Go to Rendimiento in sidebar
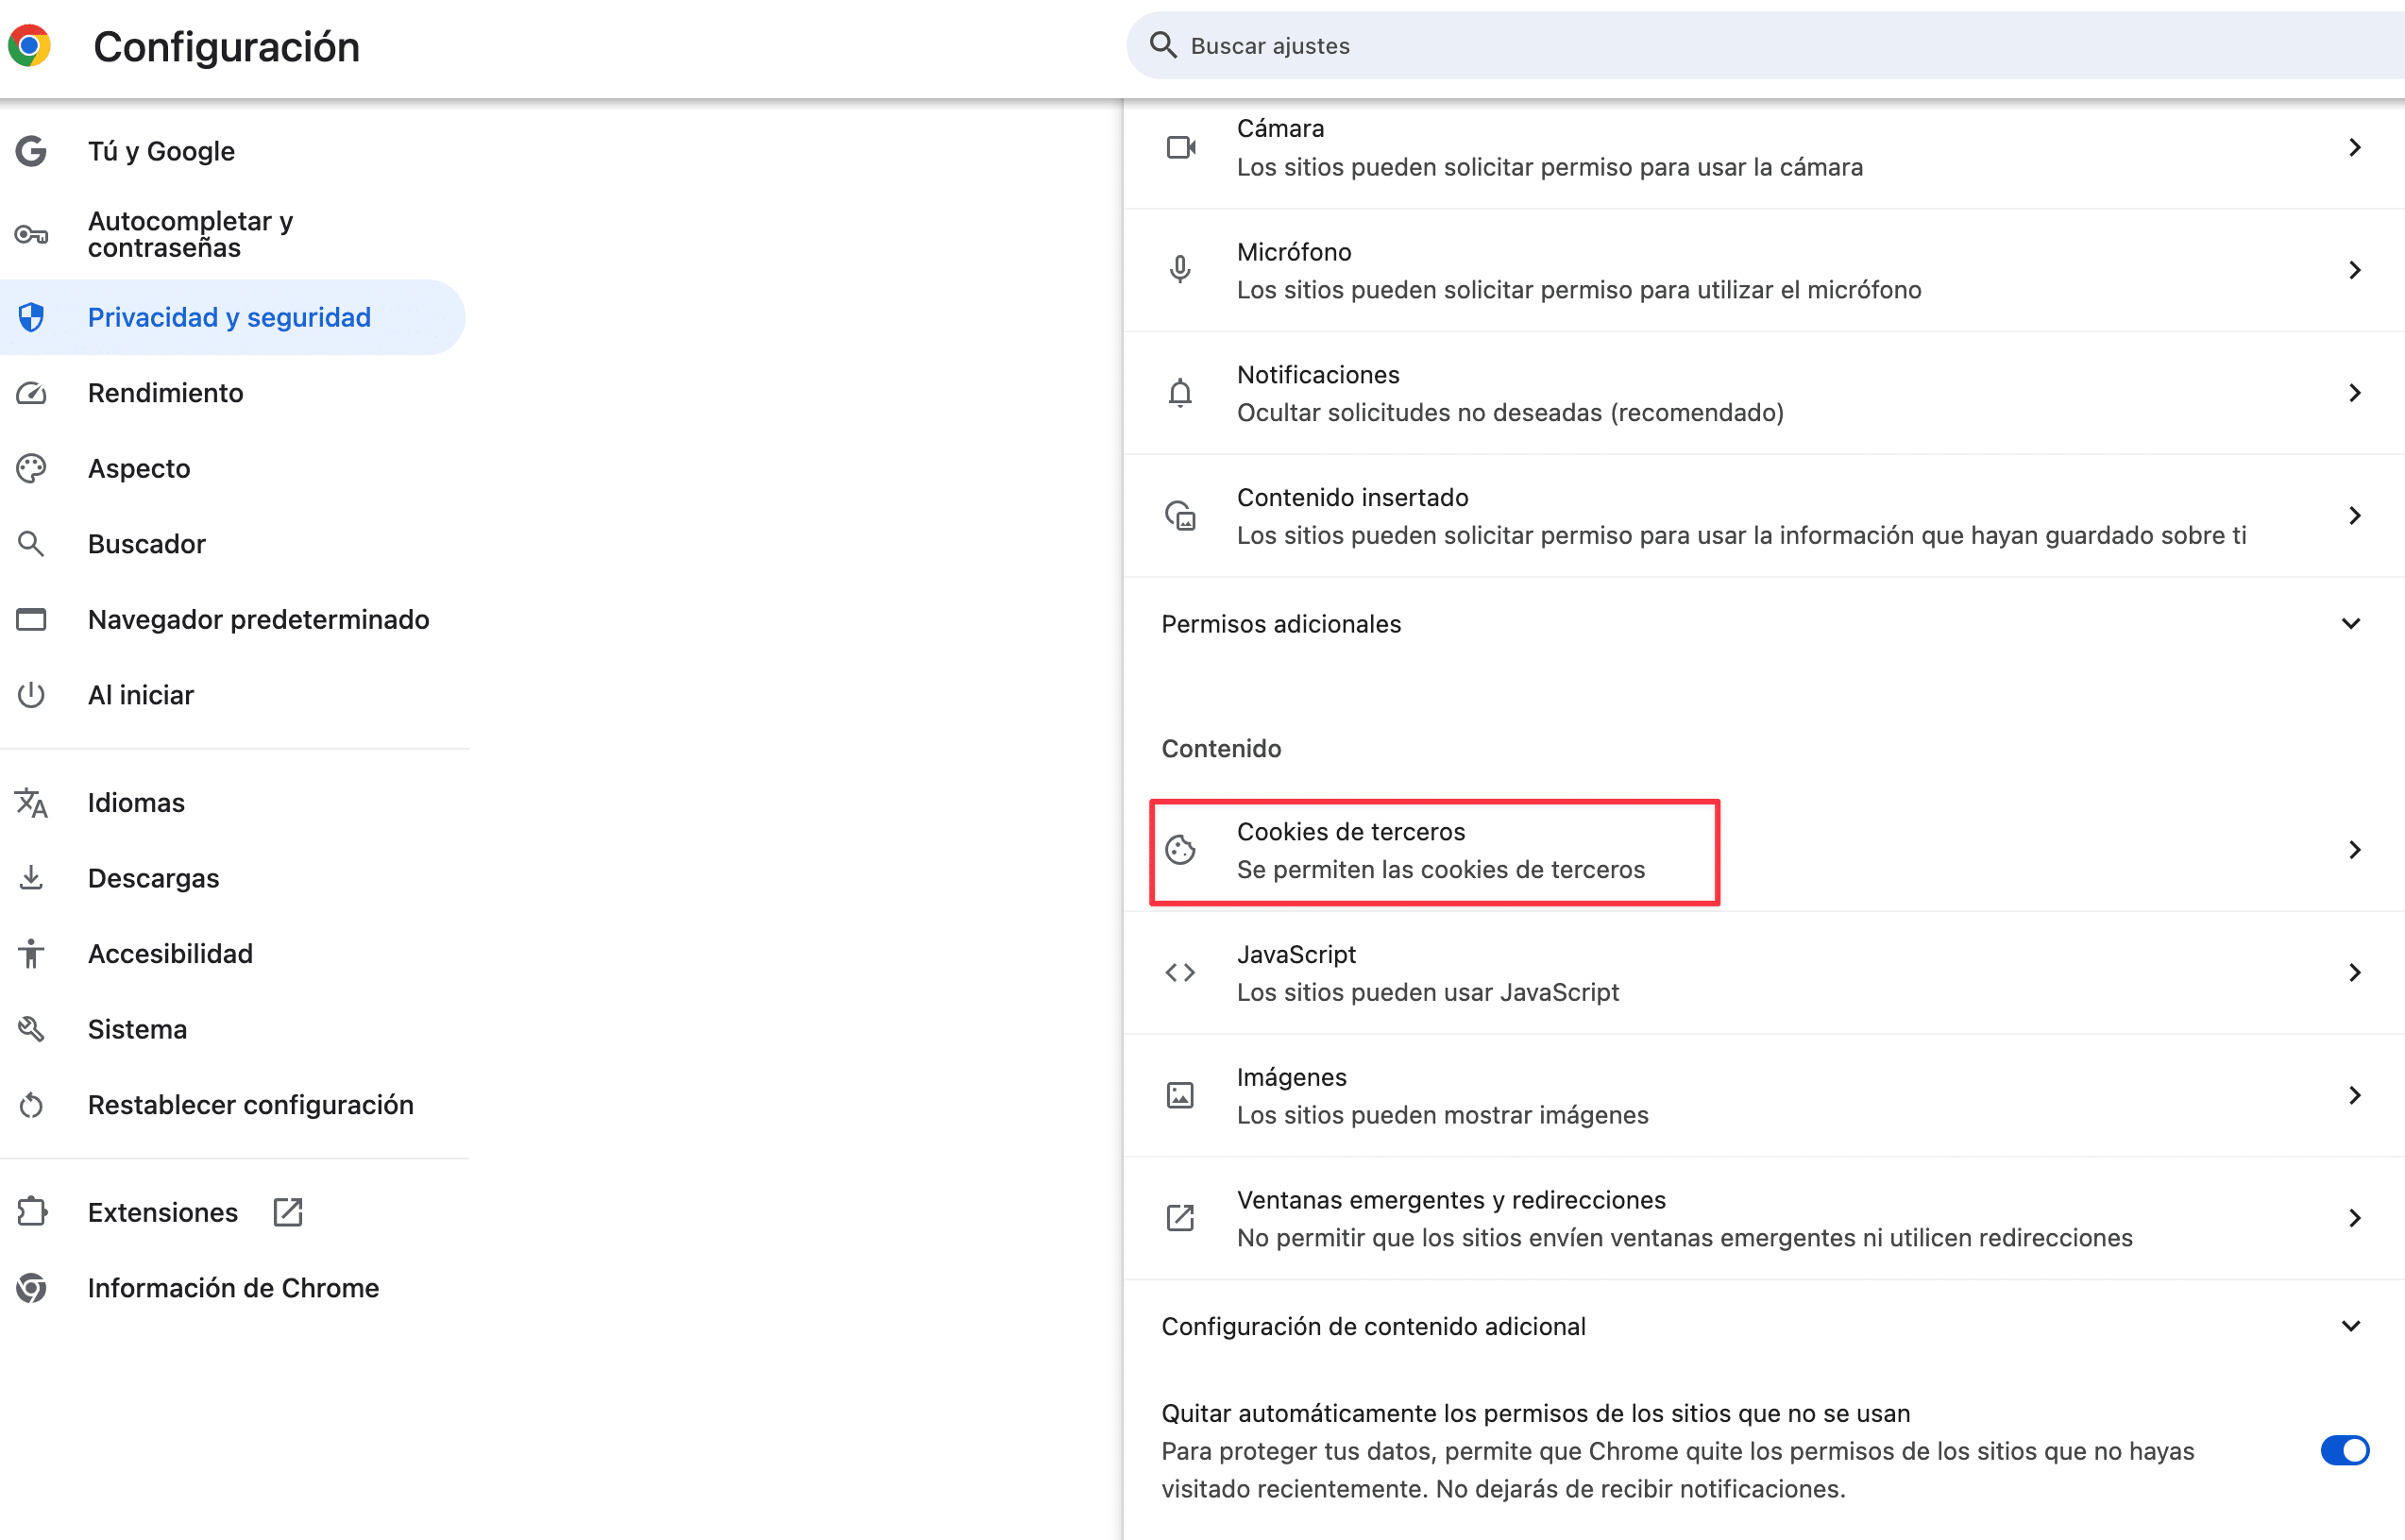The height and width of the screenshot is (1540, 2405). [166, 393]
